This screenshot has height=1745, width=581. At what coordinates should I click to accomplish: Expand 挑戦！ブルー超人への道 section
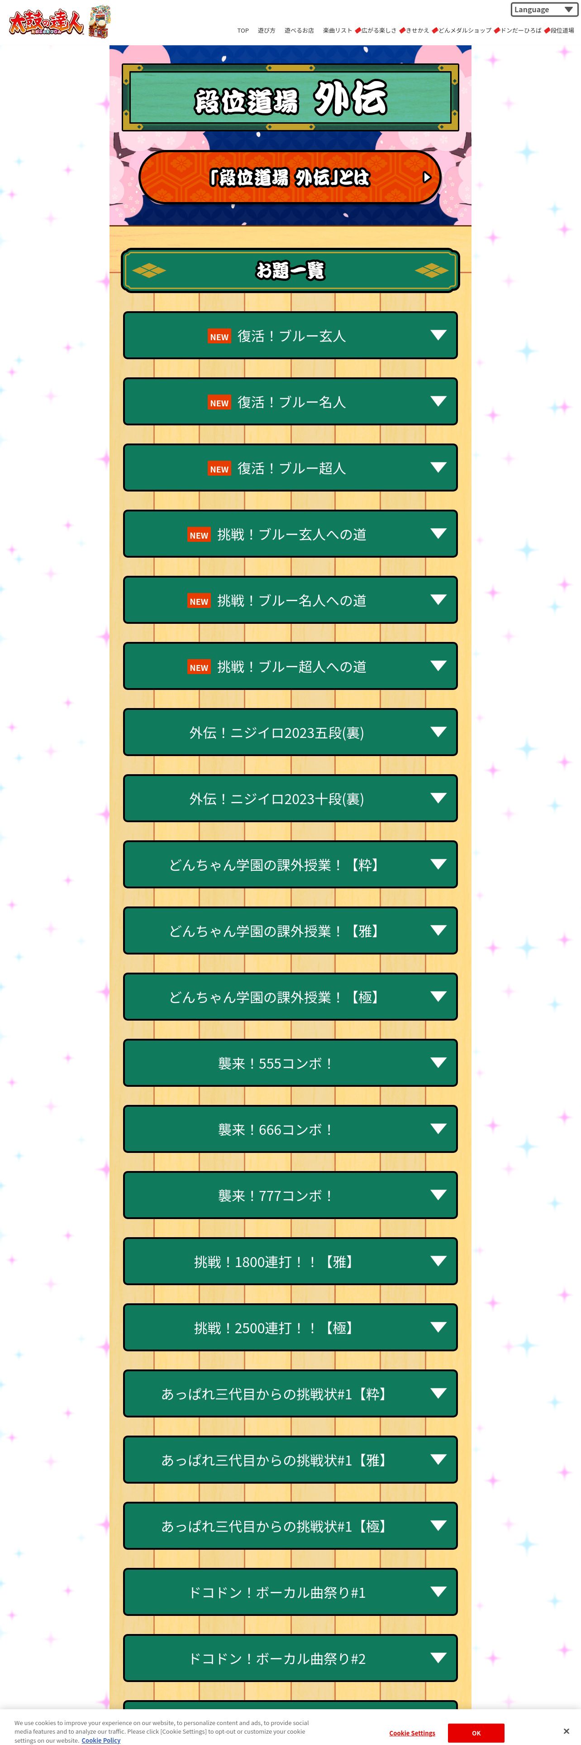tap(290, 666)
